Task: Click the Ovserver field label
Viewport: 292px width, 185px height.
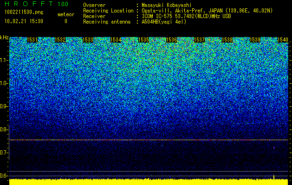Action: 94,5
